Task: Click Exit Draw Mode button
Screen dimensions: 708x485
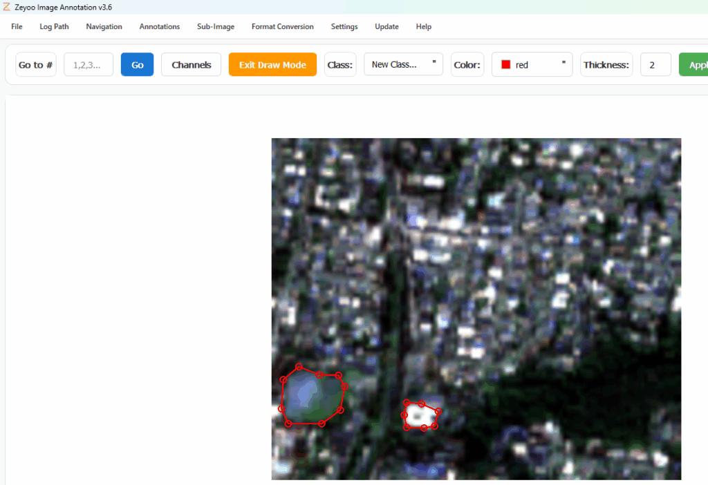Action: coord(272,65)
